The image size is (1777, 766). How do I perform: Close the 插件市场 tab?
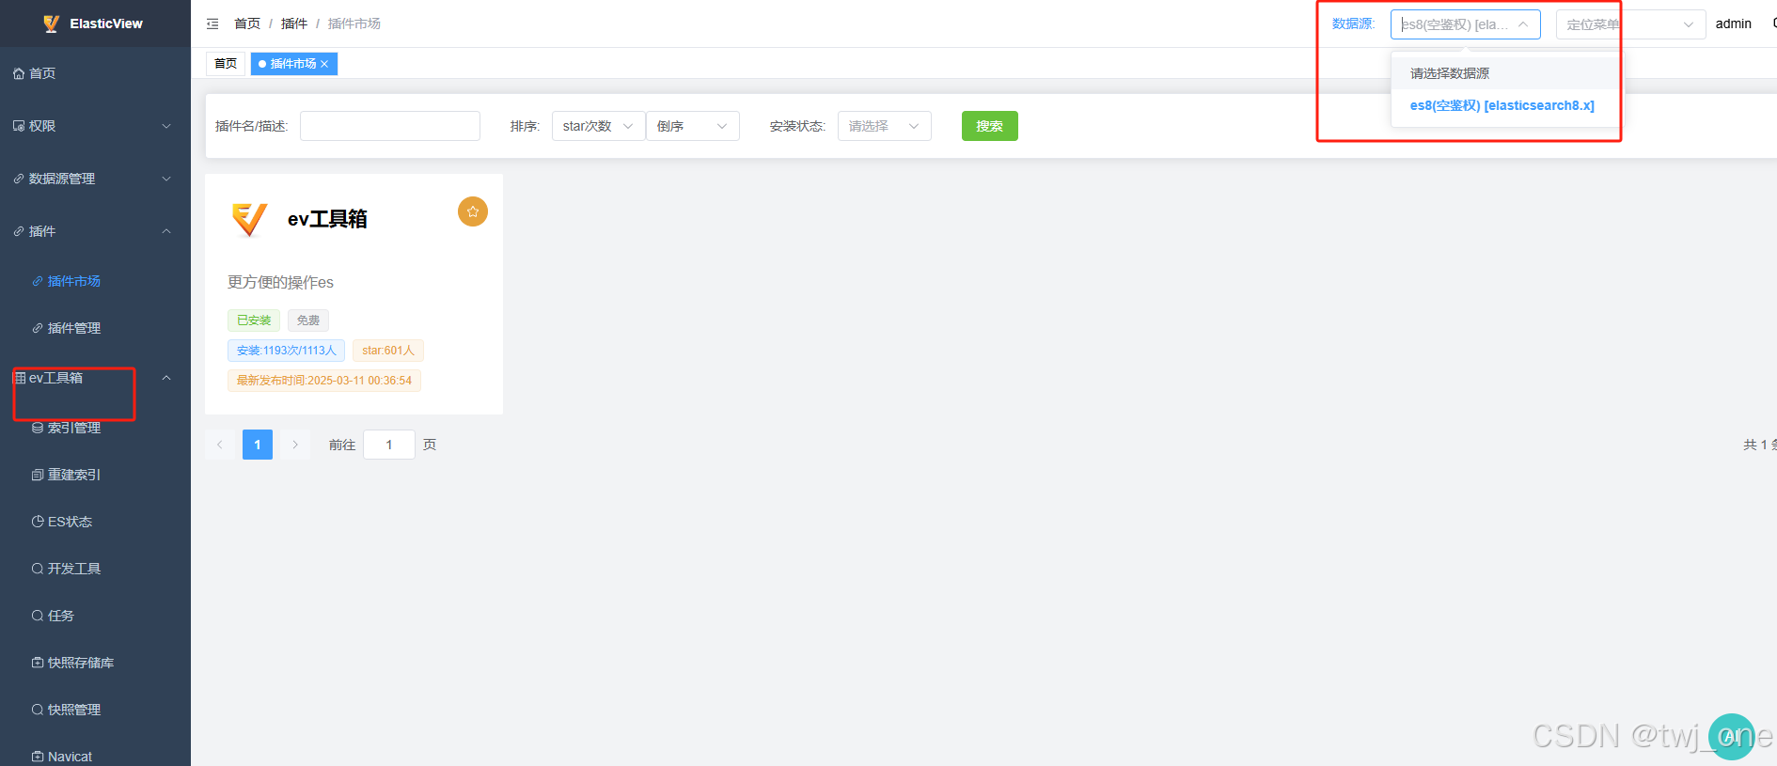(324, 64)
